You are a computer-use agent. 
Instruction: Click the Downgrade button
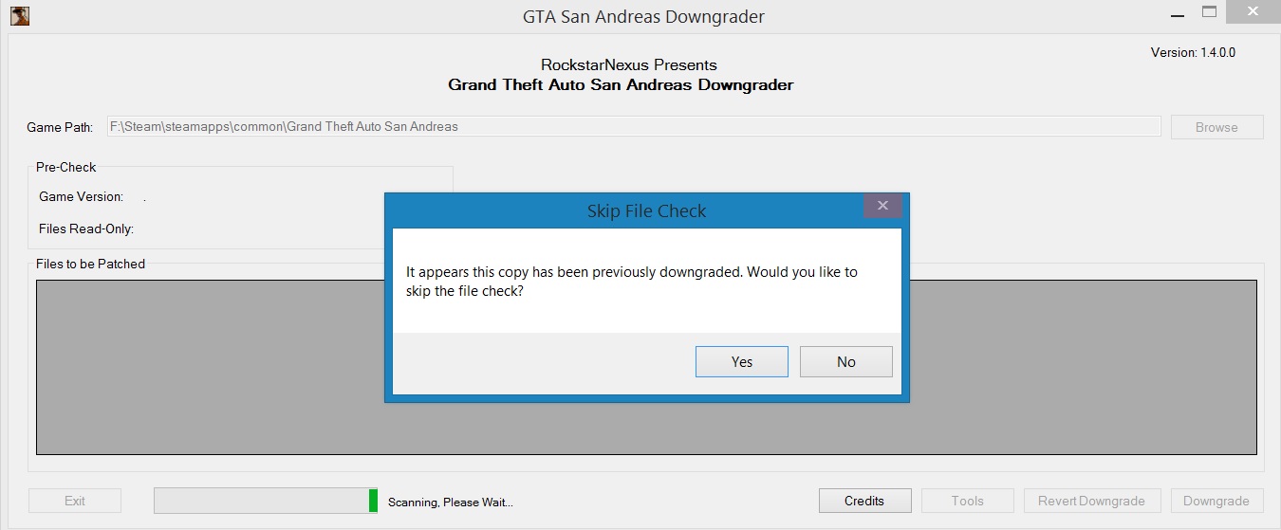[1216, 501]
